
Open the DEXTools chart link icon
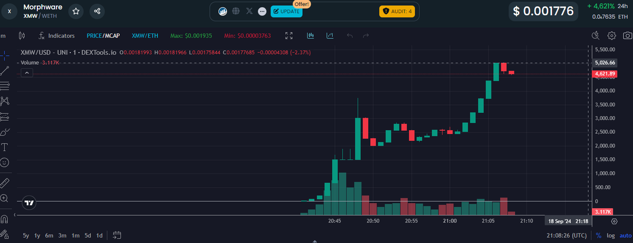pyautogui.click(x=223, y=11)
